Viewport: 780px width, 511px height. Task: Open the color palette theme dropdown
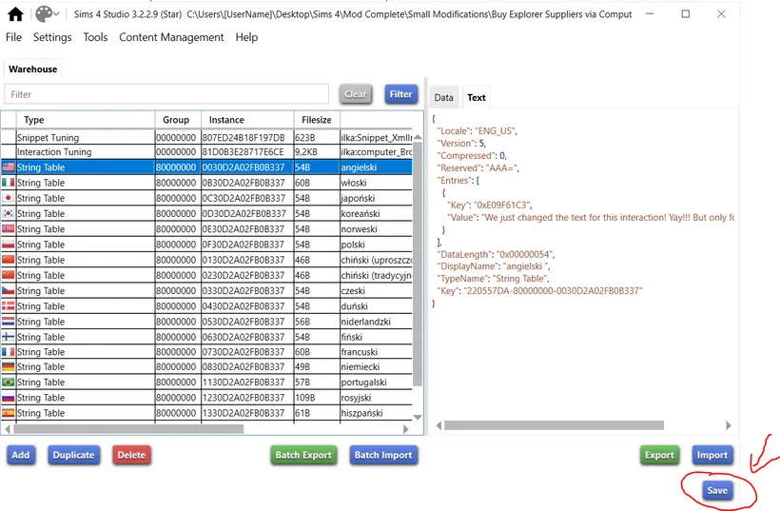tap(47, 14)
